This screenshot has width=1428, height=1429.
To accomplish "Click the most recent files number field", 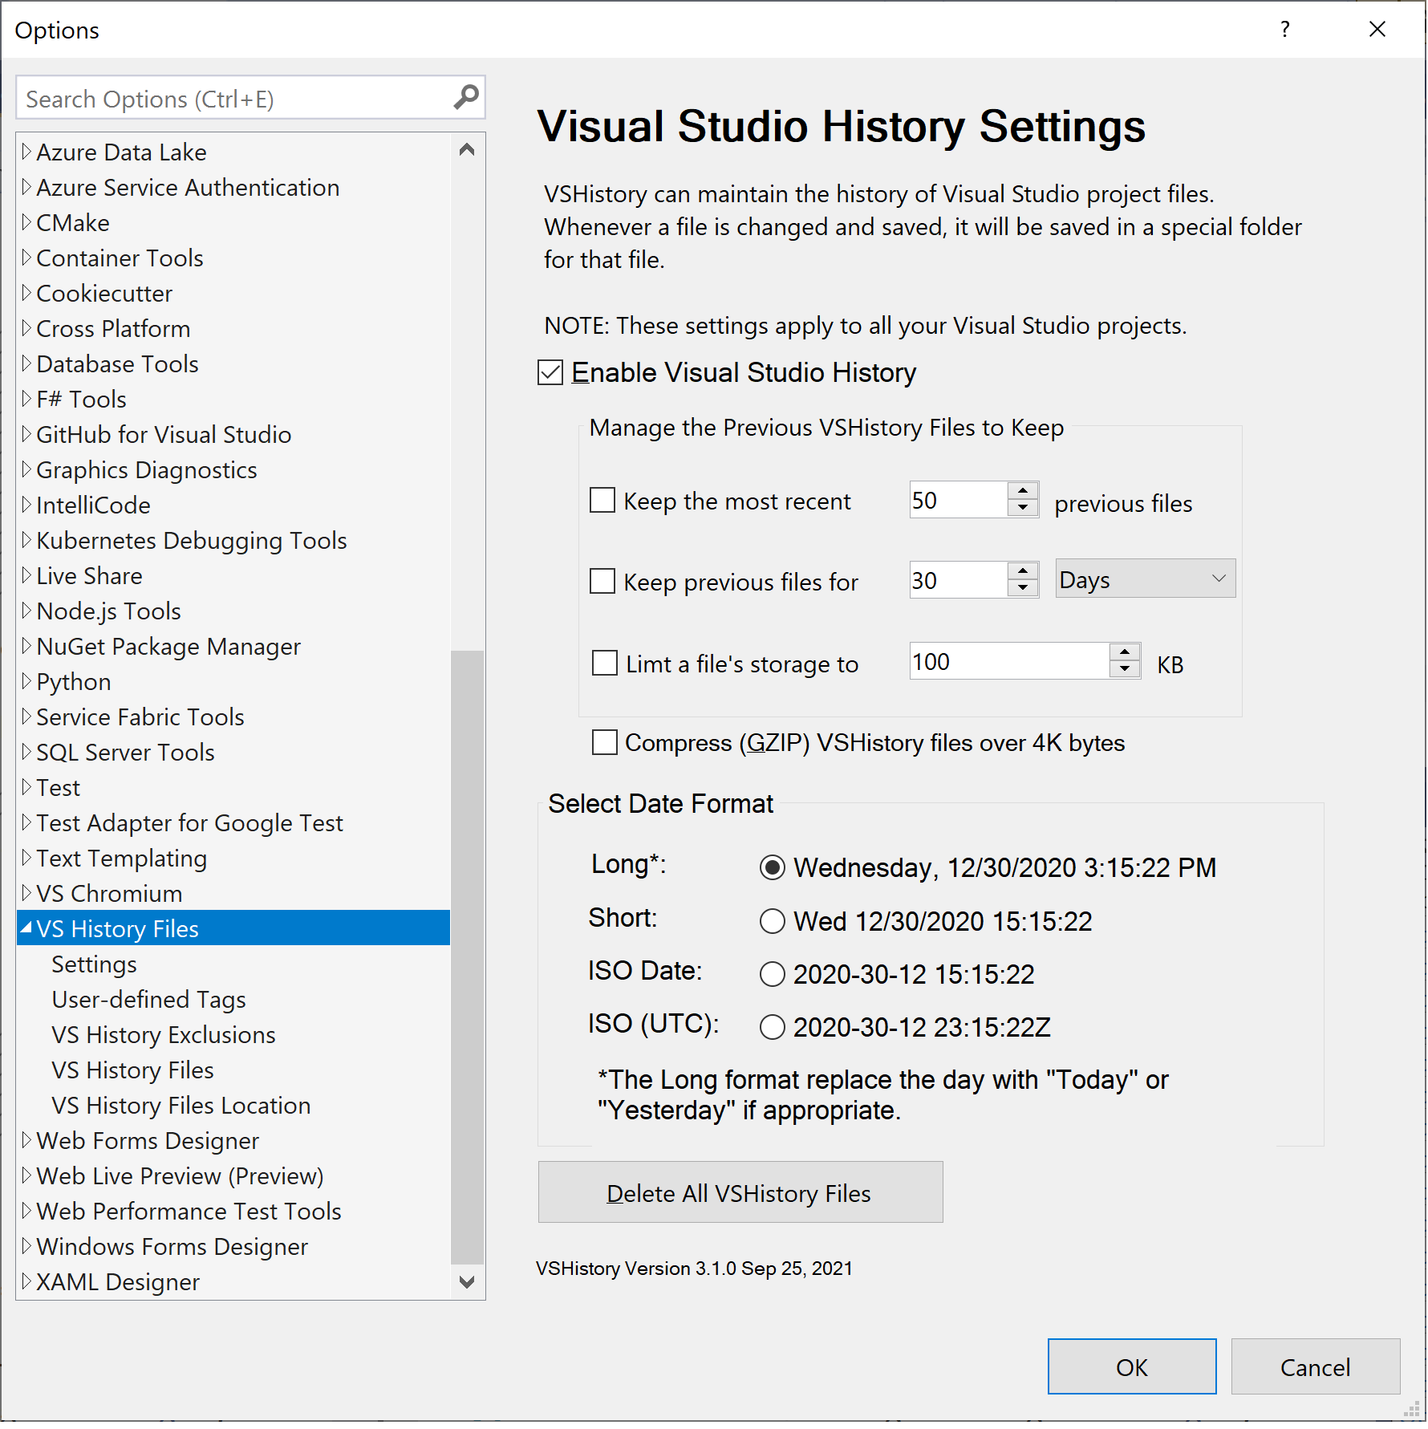I will (x=958, y=500).
